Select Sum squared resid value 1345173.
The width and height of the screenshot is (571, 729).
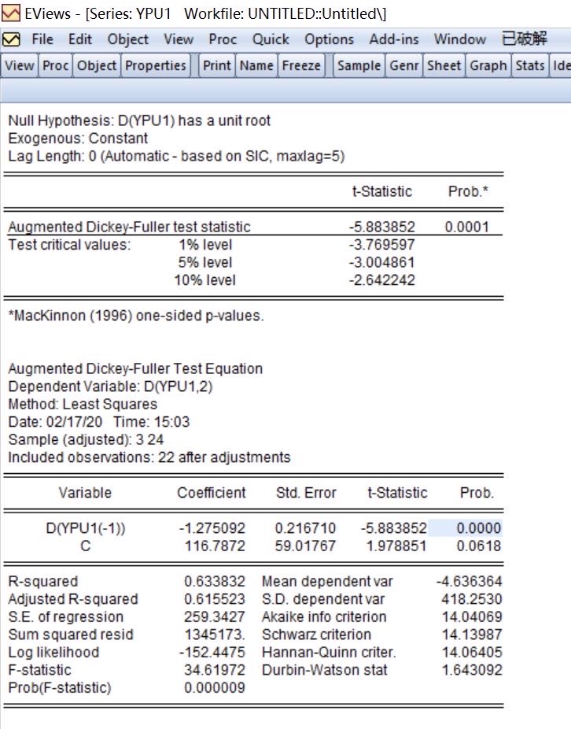pos(215,635)
